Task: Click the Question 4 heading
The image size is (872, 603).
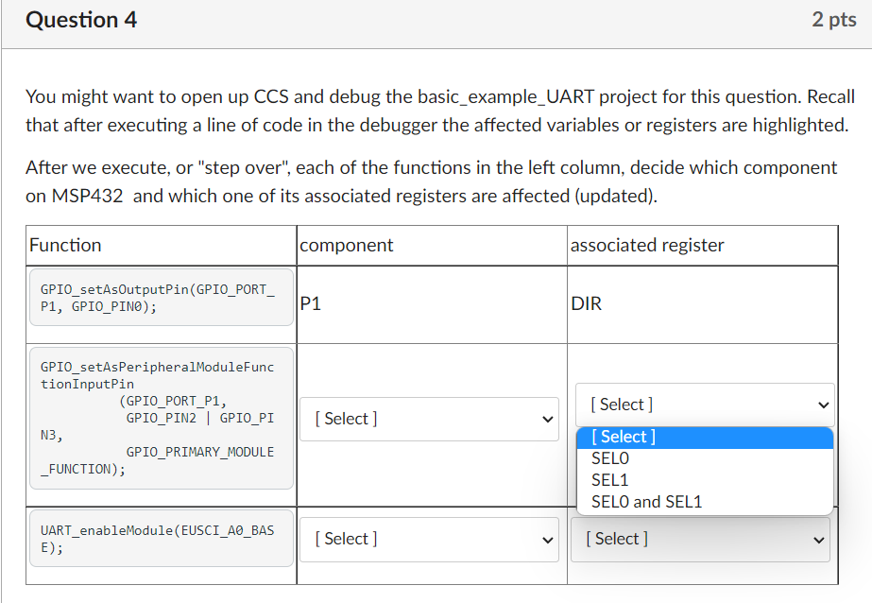Action: click(81, 19)
